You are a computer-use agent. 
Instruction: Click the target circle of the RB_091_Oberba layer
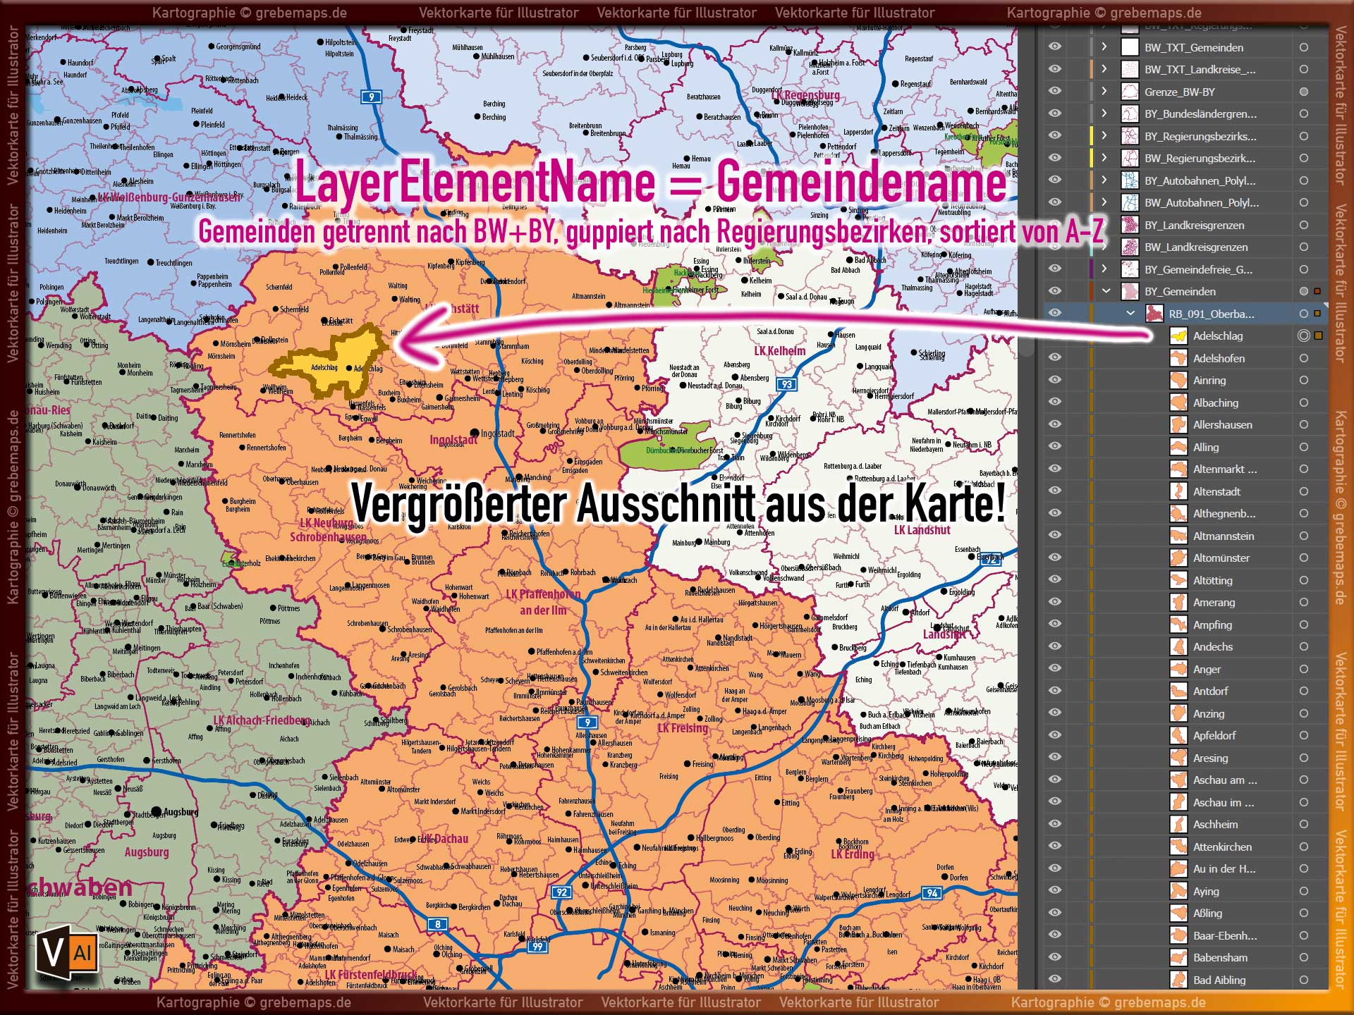(1304, 314)
